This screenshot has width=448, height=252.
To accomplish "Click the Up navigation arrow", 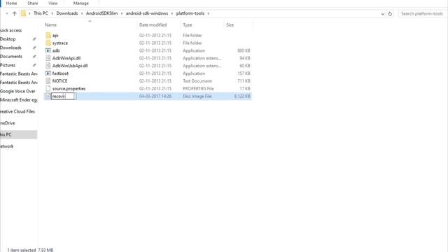I will click(14, 13).
